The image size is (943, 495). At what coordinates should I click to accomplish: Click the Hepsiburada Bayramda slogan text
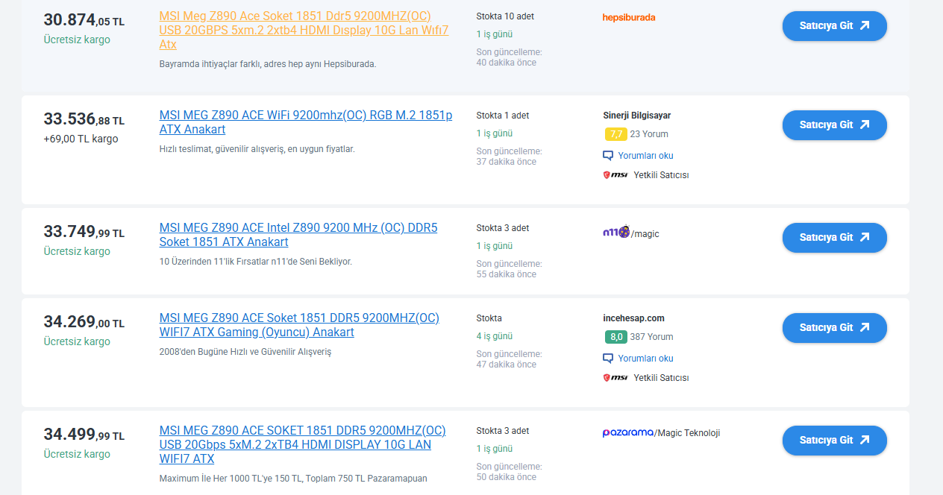pyautogui.click(x=268, y=64)
